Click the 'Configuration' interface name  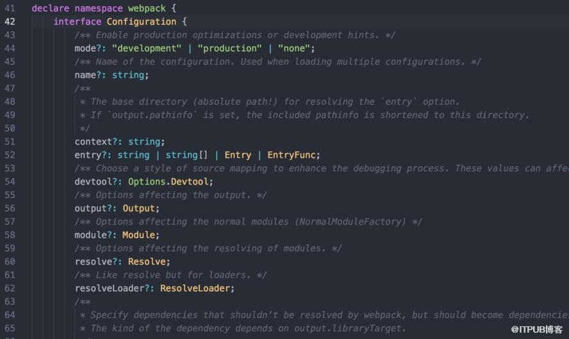pos(141,22)
